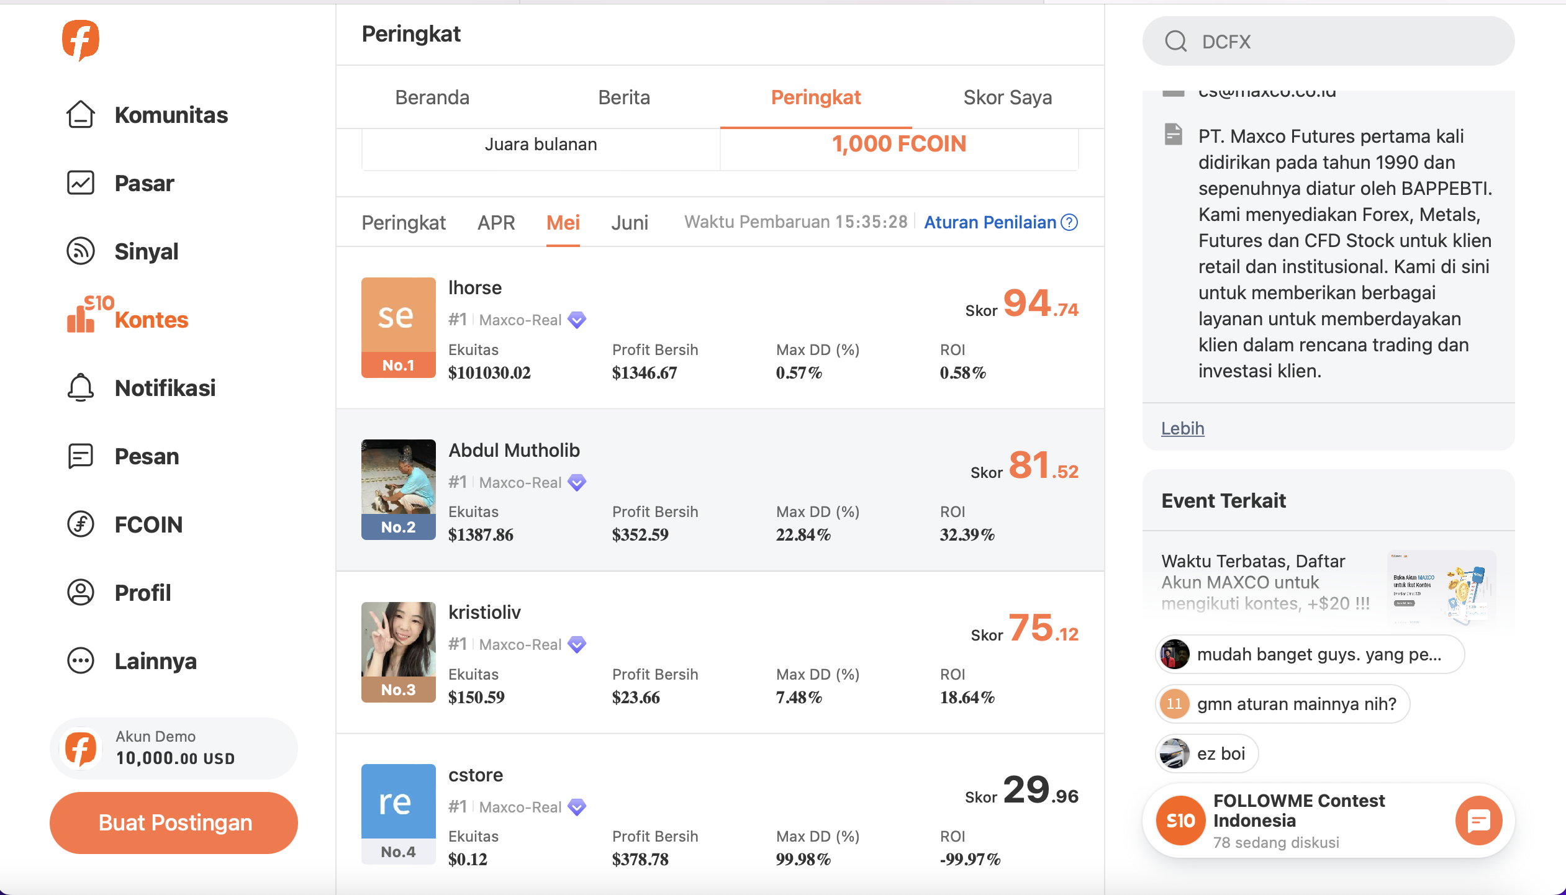Click the 'mudah banget guys' comment
Image resolution: width=1566 pixels, height=895 pixels.
1310,654
